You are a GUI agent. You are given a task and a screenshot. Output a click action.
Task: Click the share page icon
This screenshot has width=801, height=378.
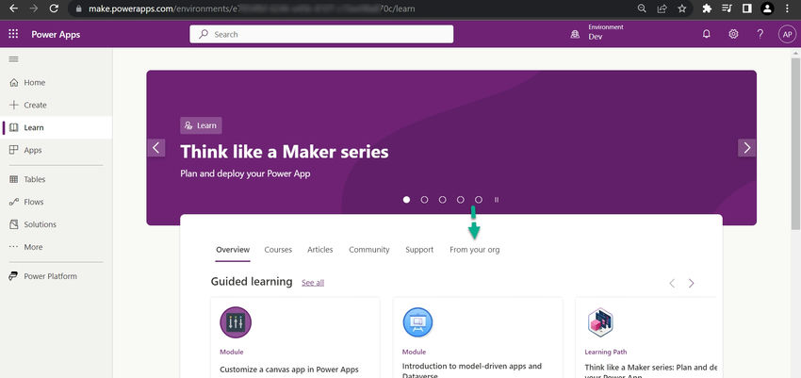pos(662,8)
